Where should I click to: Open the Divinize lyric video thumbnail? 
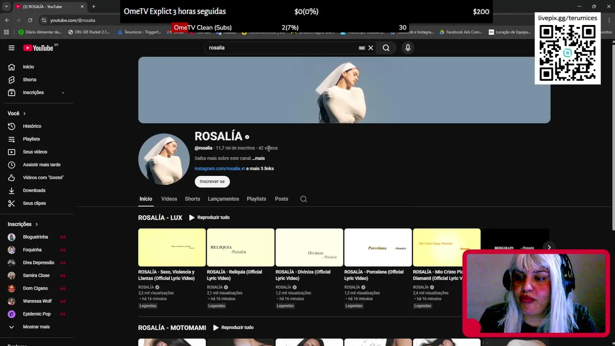(x=309, y=247)
